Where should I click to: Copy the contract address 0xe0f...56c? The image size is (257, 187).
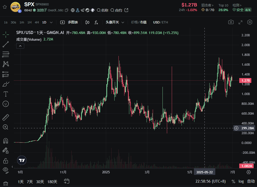pyautogui.click(x=66, y=10)
